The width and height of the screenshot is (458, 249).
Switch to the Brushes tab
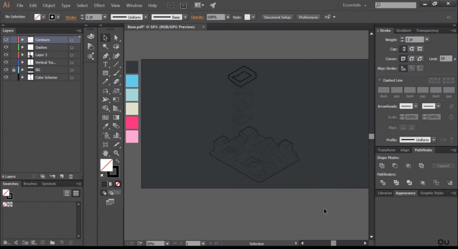[30, 183]
